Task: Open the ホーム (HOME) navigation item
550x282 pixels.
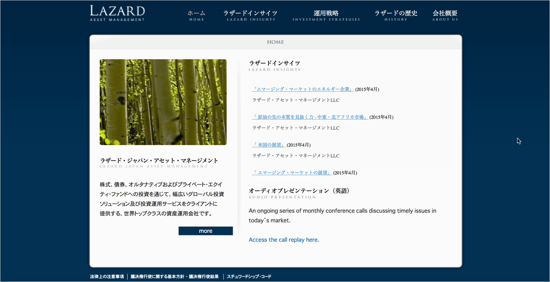Action: 197,15
